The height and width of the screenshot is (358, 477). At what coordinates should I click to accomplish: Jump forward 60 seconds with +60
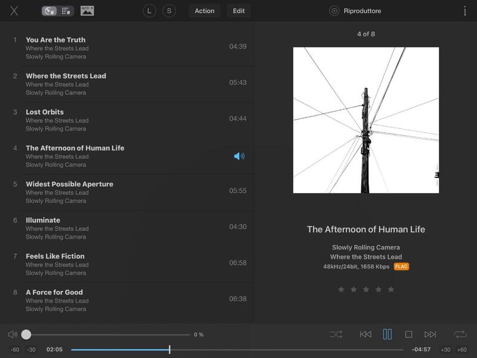tap(461, 350)
